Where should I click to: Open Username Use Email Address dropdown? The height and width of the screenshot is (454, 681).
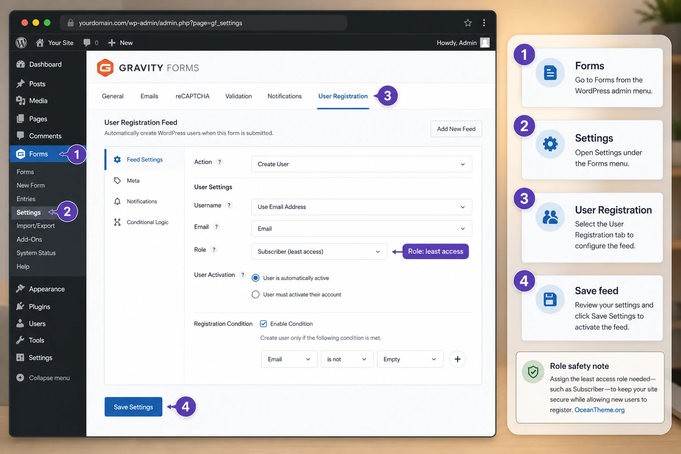coord(361,207)
